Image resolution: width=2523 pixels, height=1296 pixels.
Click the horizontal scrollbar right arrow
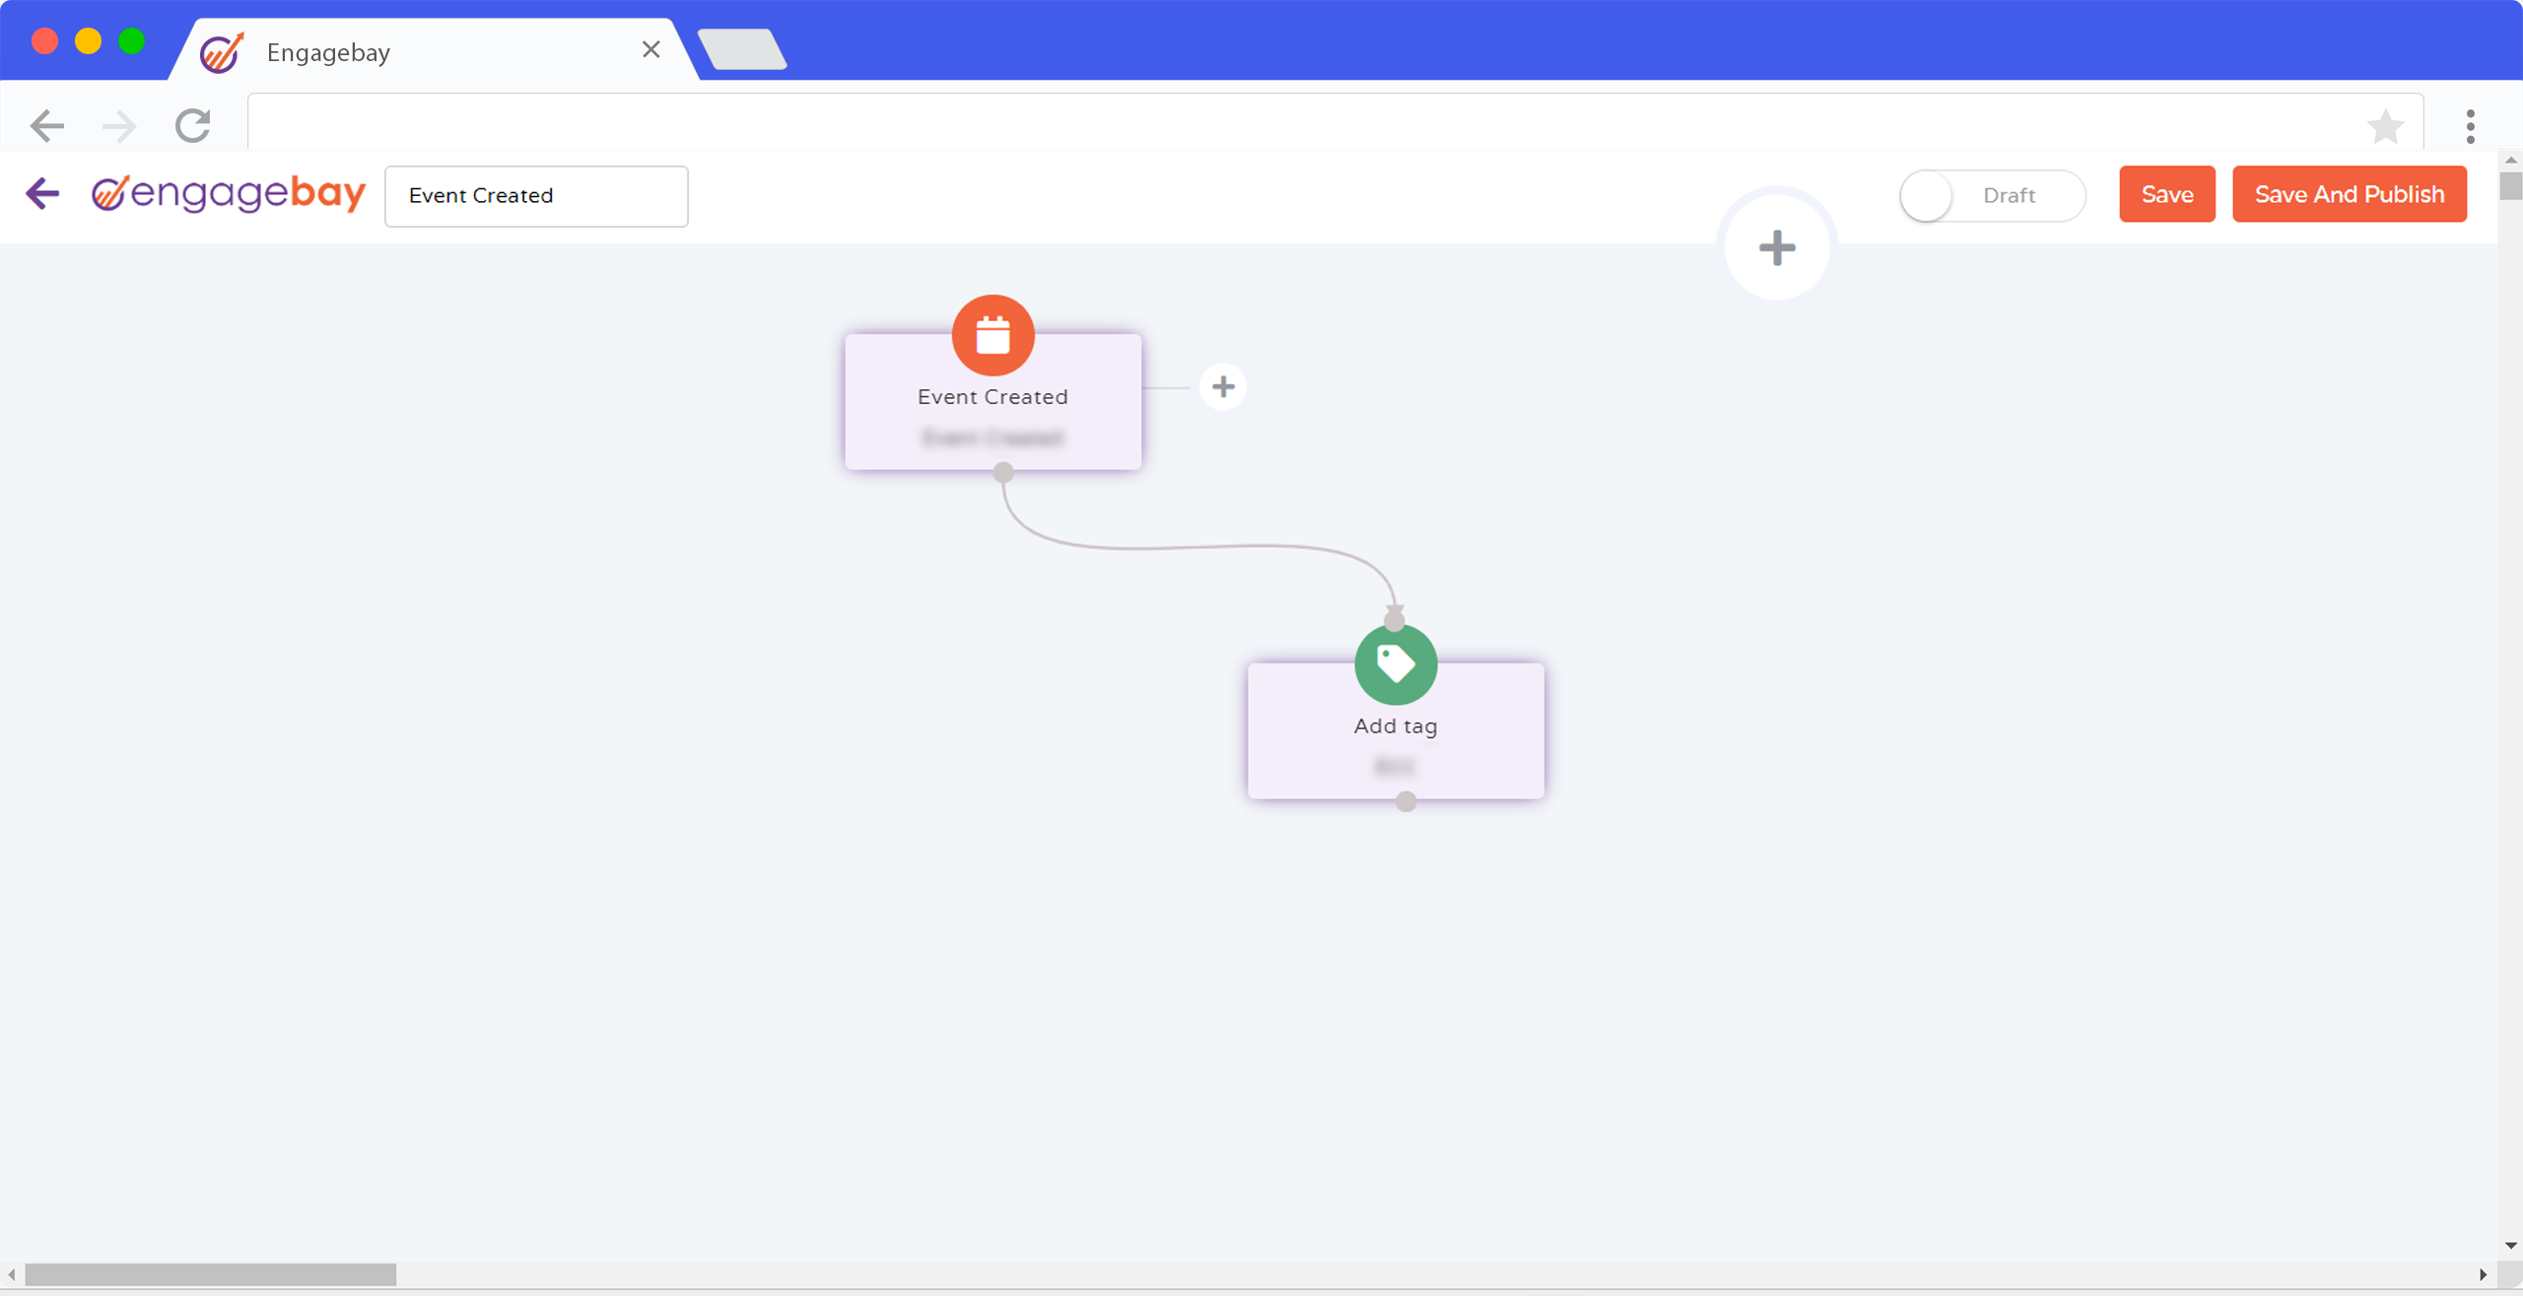pyautogui.click(x=2484, y=1274)
